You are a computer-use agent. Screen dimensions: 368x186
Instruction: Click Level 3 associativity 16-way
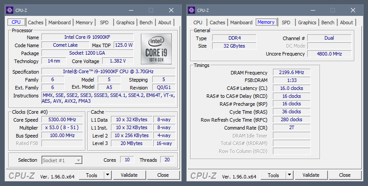click(x=164, y=143)
